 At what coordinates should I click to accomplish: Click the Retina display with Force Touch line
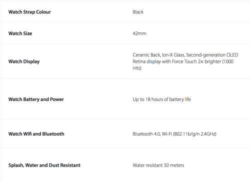[183, 61]
